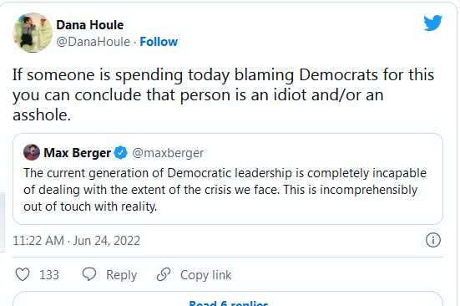This screenshot has width=460, height=306.
Task: Click Max Berger's verified badge
Action: 120,153
